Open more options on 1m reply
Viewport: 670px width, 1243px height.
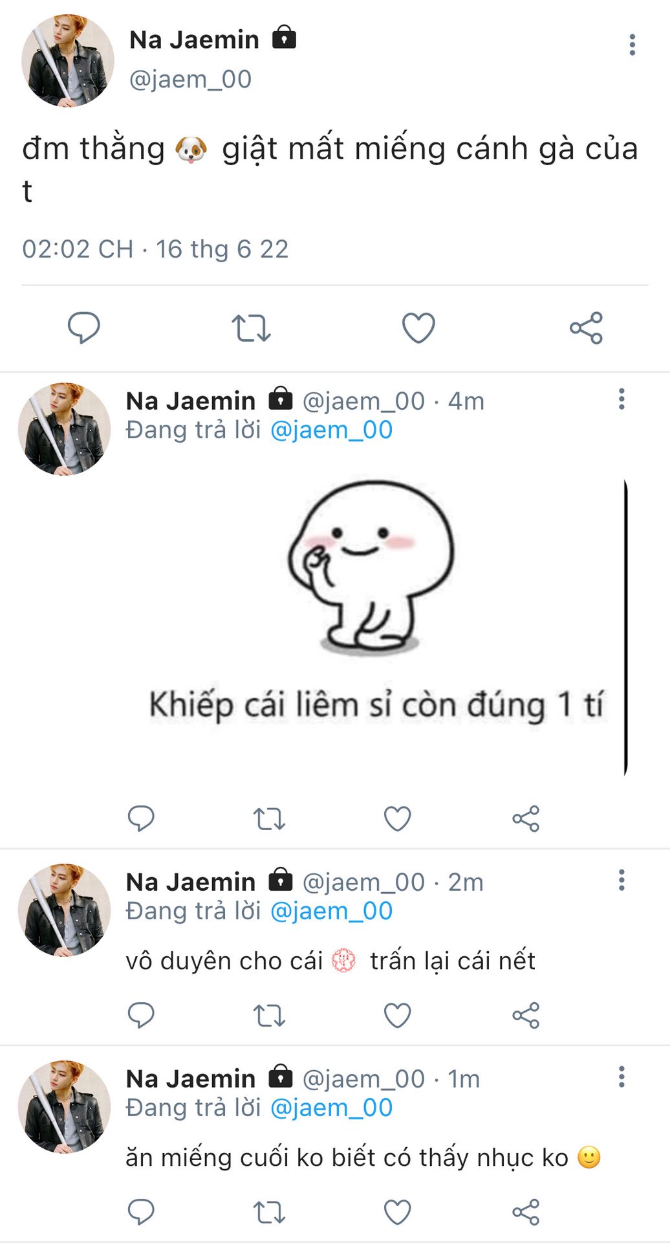point(621,1077)
